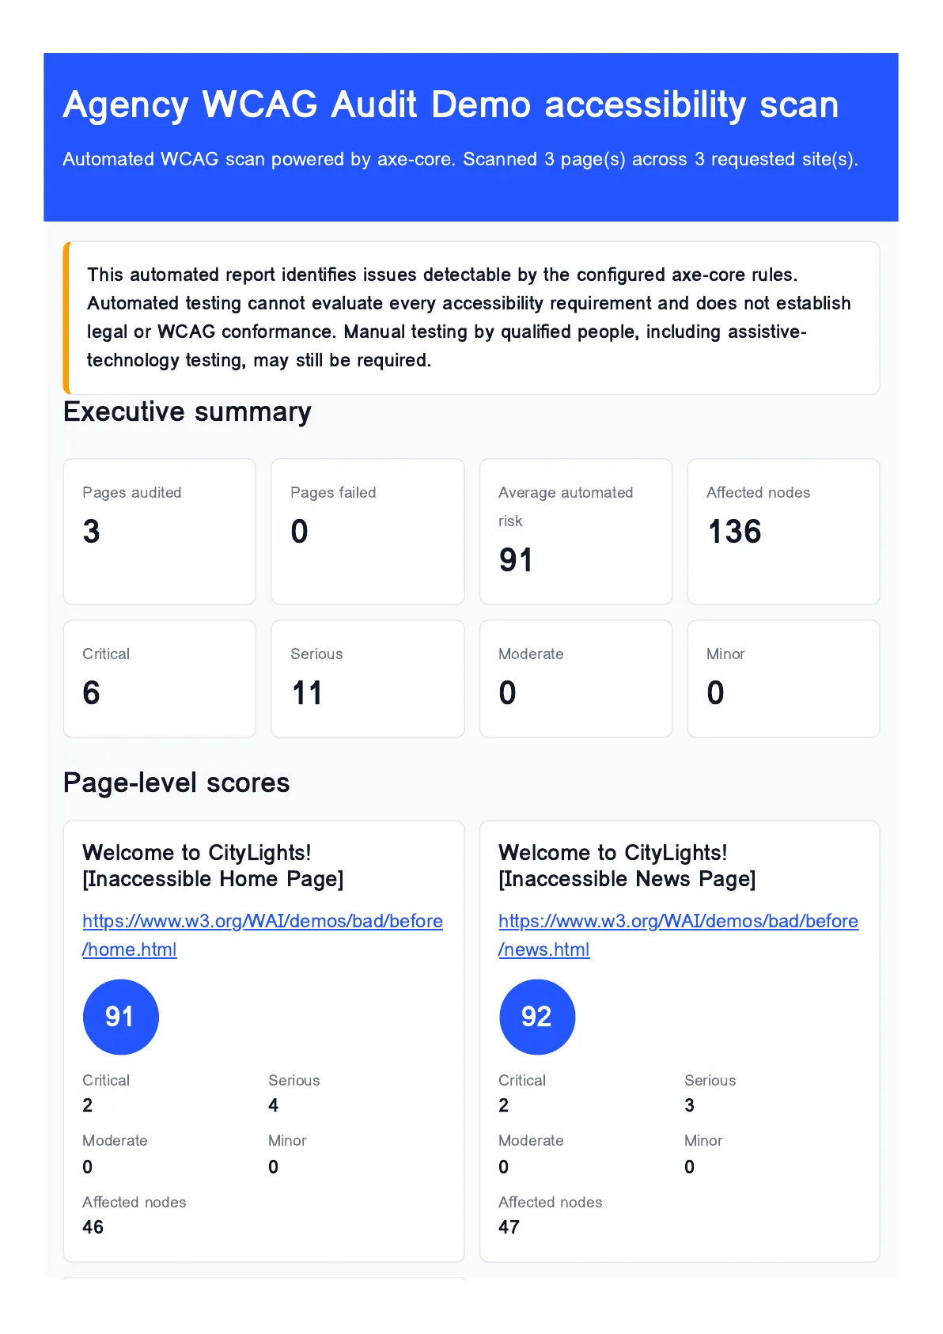This screenshot has width=943, height=1334.
Task: Click the Page-level scores heading
Action: click(176, 783)
